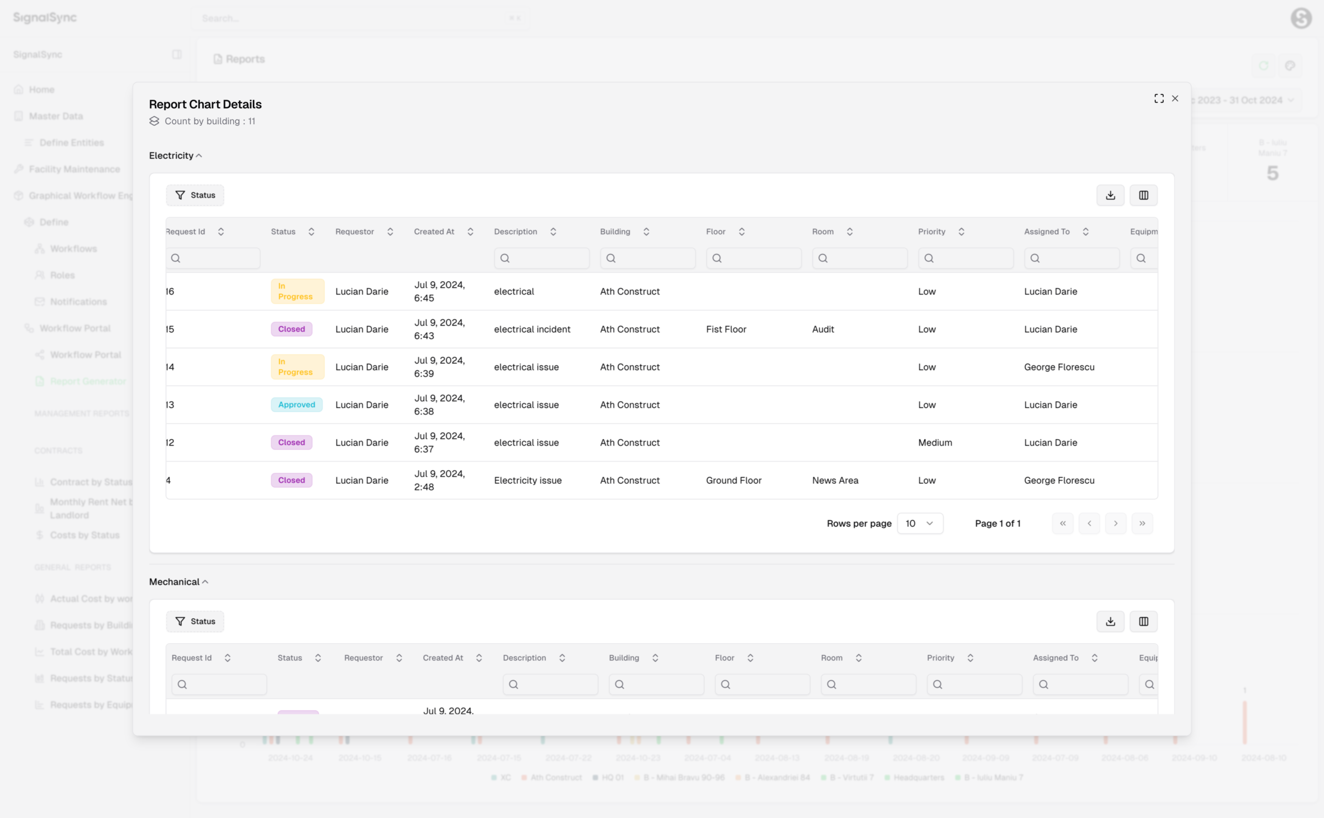1324x818 pixels.
Task: Open the Notifications section in sidebar
Action: coord(78,301)
